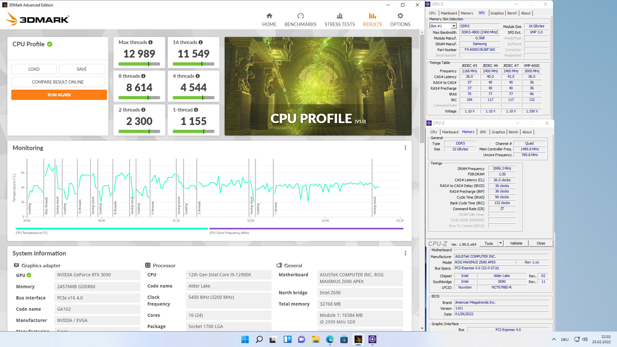The image size is (617, 347).
Task: Click scroll down arrow in 3DMark scrollbar
Action: [x=422, y=328]
